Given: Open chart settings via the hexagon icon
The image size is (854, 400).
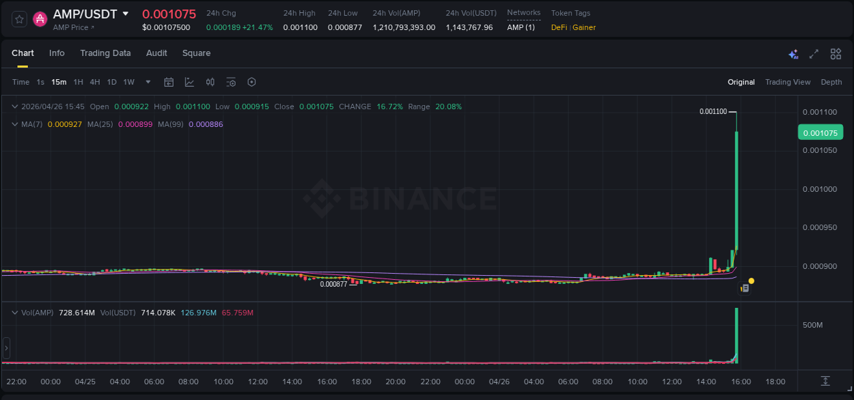Looking at the screenshot, I should coord(251,82).
